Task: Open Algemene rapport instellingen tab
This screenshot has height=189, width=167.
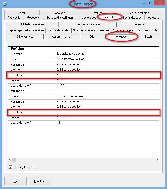Action: pyautogui.click(x=130, y=30)
